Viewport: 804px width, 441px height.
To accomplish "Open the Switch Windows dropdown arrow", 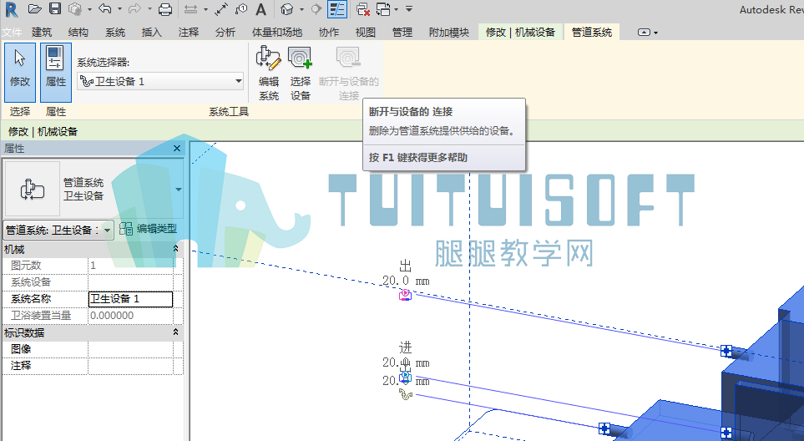I will [x=396, y=9].
